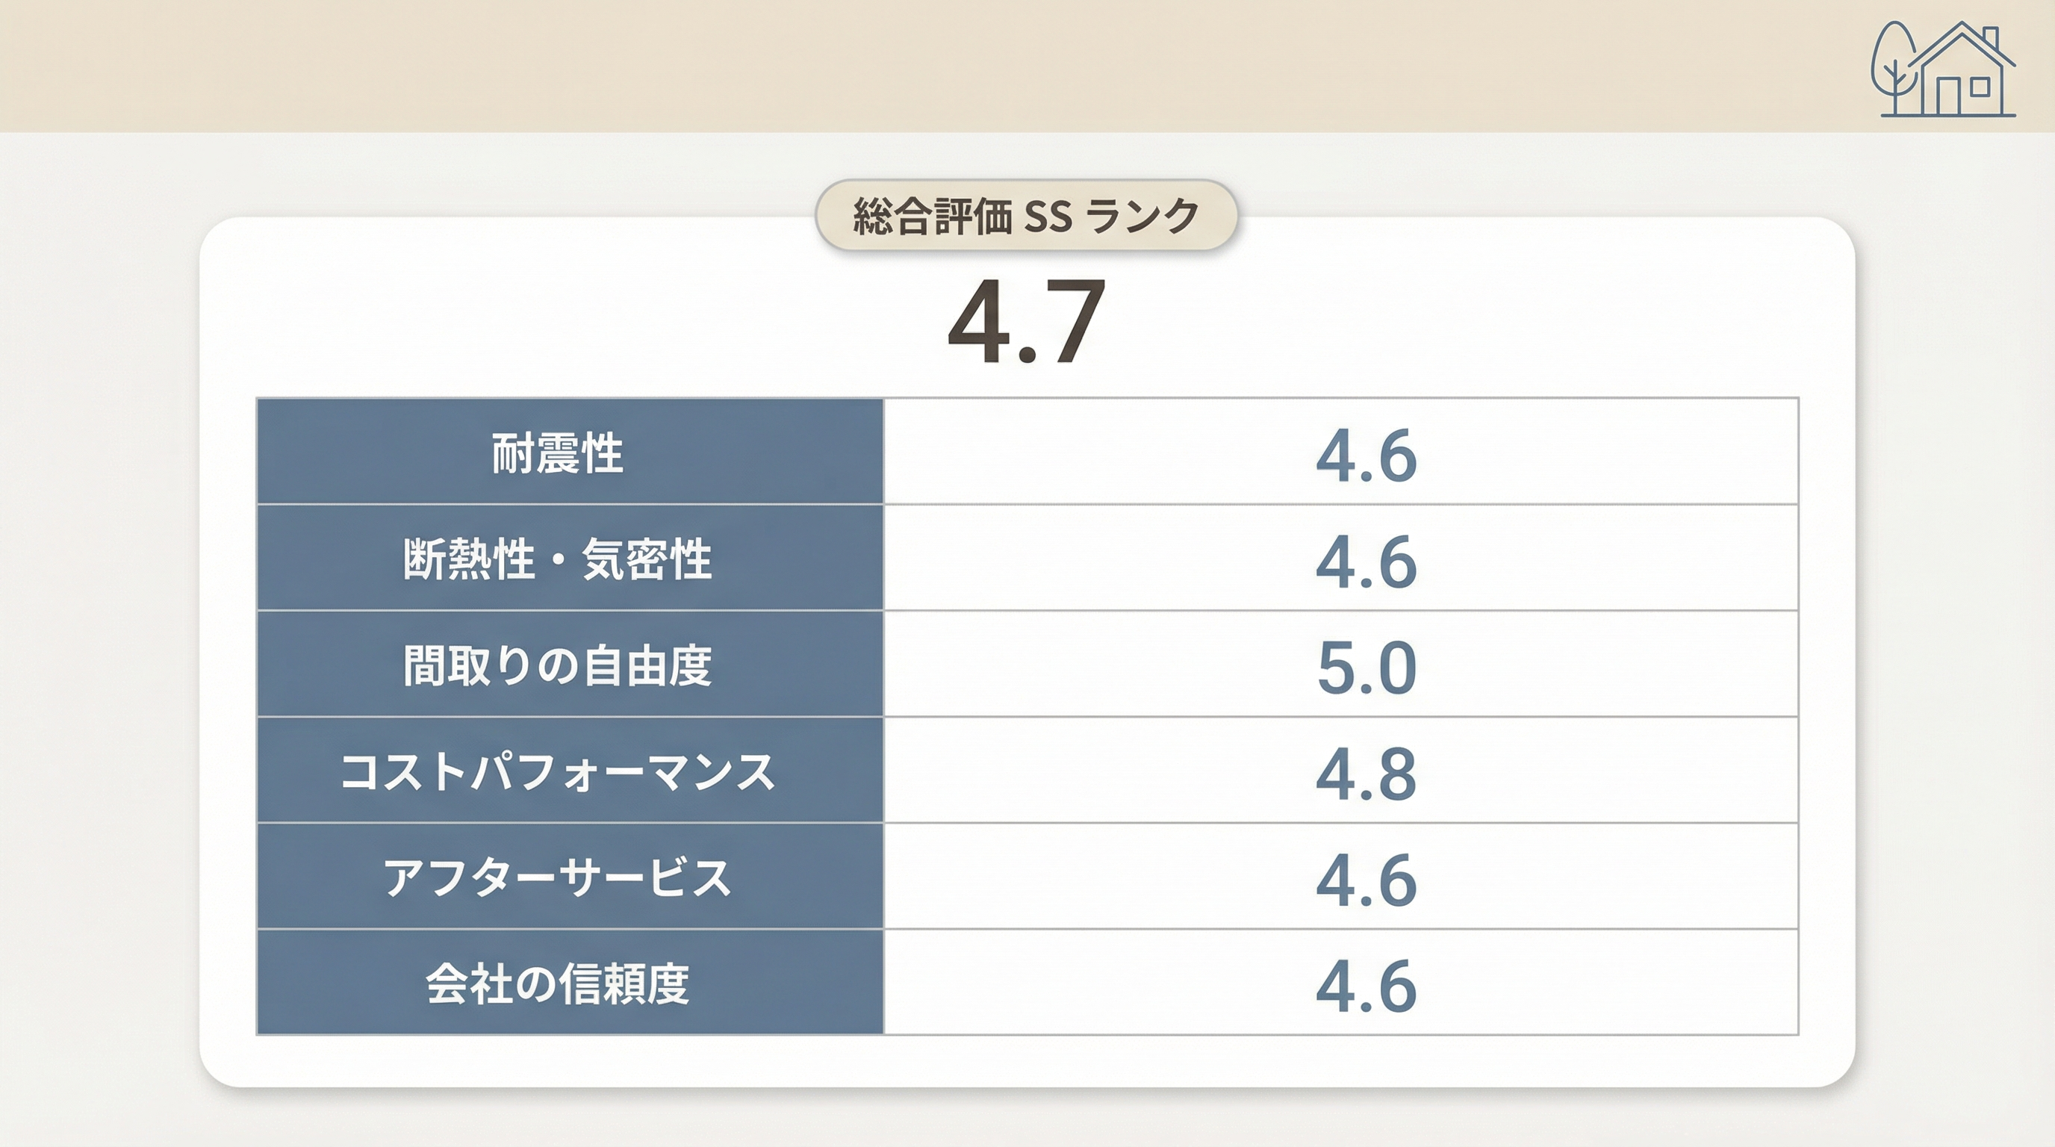This screenshot has width=2055, height=1147.
Task: Click the 4.6 score for アフターサービス
Action: click(1366, 880)
